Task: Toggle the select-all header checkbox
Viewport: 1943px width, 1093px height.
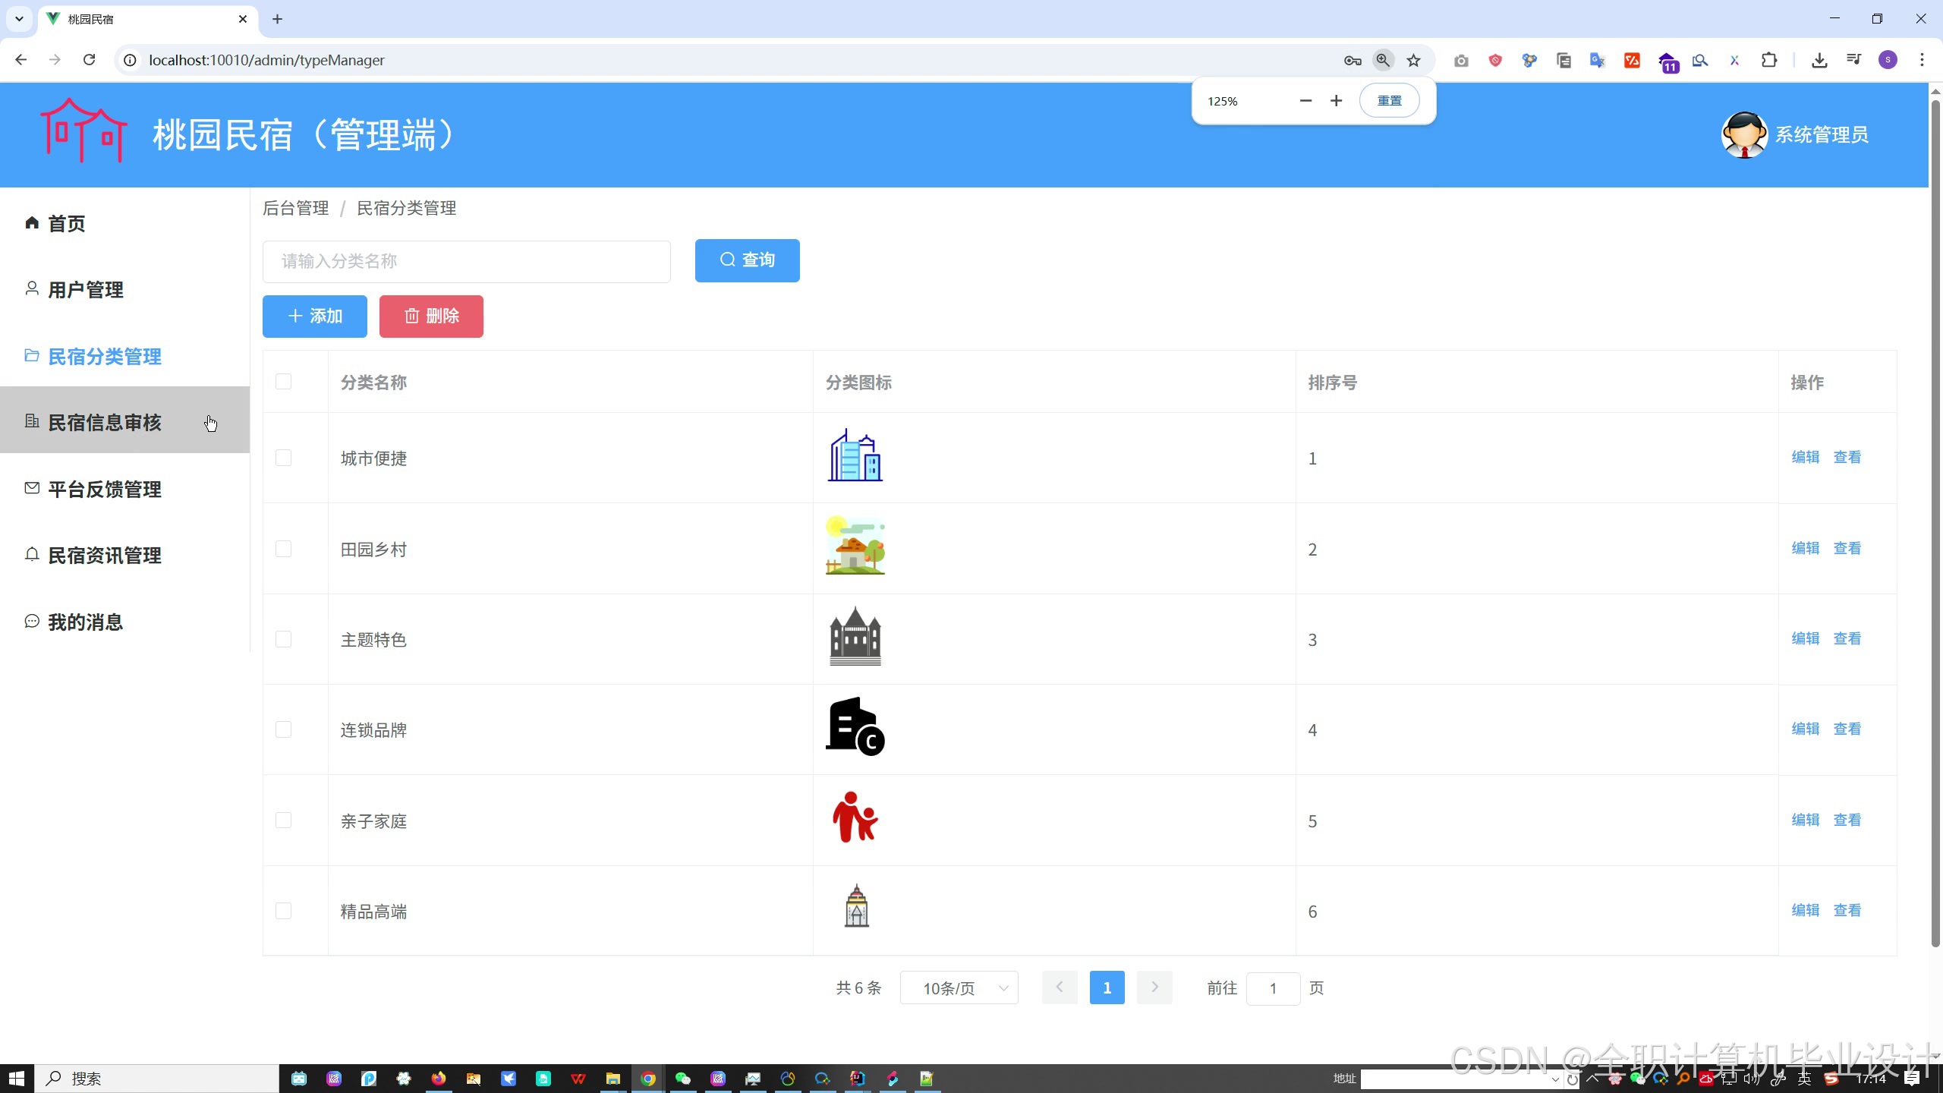Action: [283, 382]
